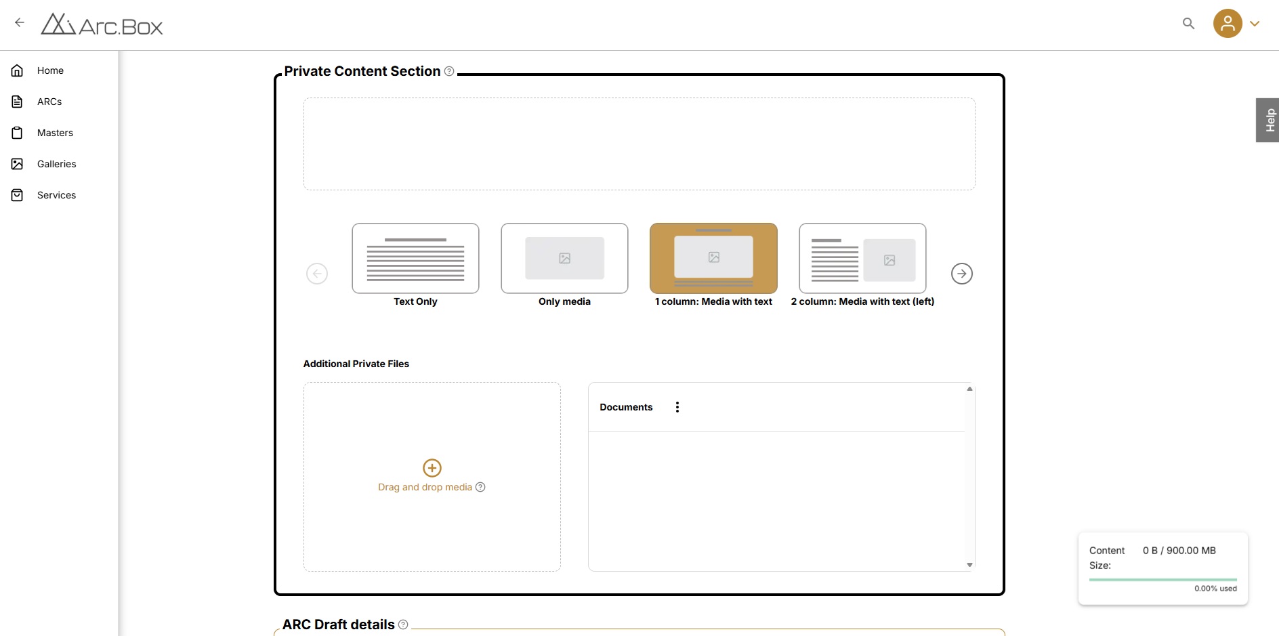1279x636 pixels.
Task: Click the Documents list heading
Action: [x=626, y=407]
